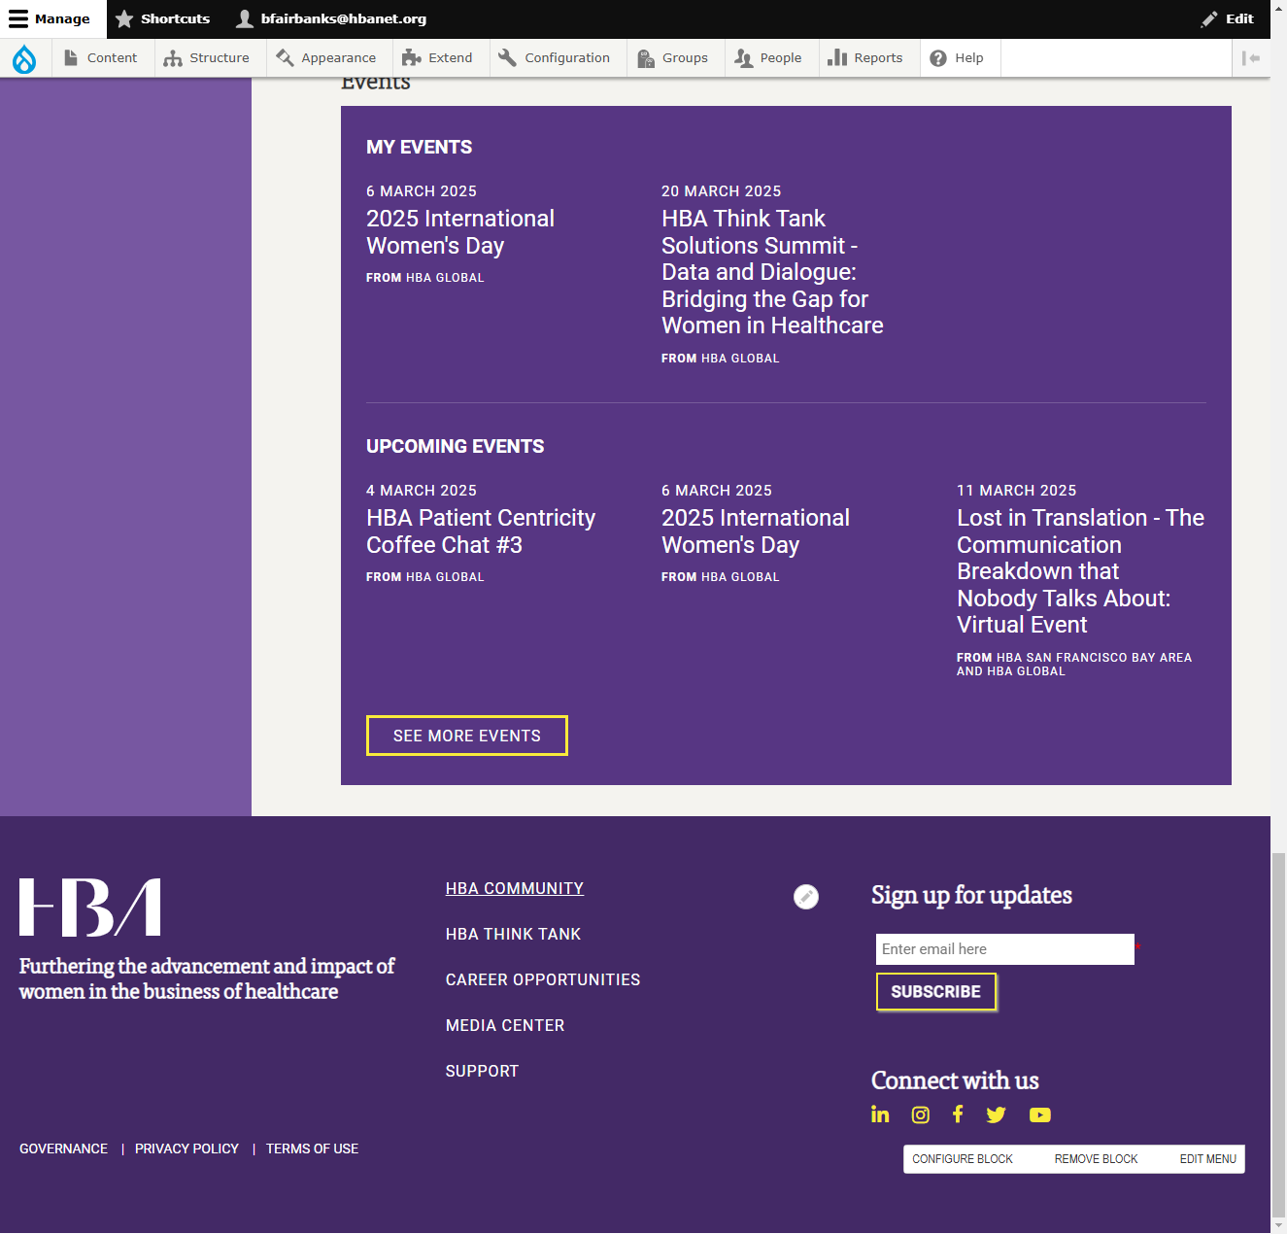Click the Enter email here field
This screenshot has height=1234, width=1287.
(1005, 949)
